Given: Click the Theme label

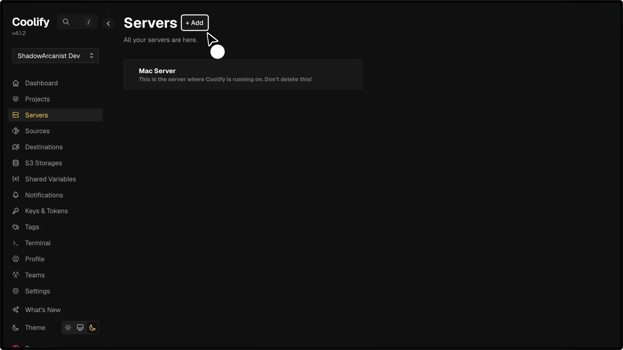Looking at the screenshot, I should point(35,328).
